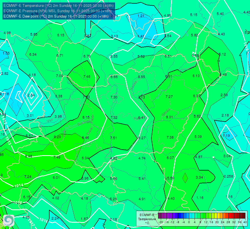Image resolution: width=250 pixels, height=229 pixels.
Task: Click the 8.01 temperature value near Békés
Action: [x=169, y=117]
